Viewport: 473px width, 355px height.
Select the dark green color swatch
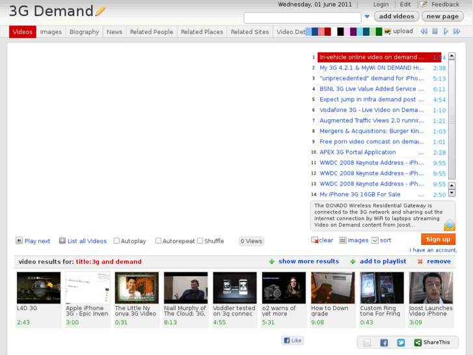pyautogui.click(x=379, y=31)
